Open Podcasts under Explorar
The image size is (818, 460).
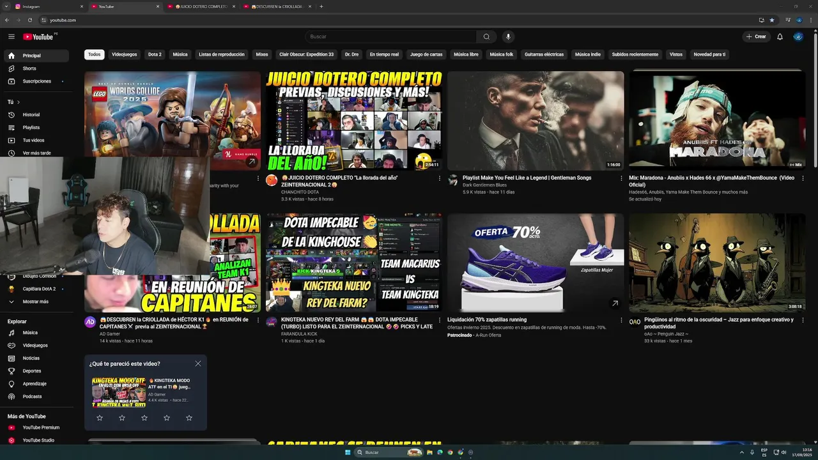pos(36,396)
